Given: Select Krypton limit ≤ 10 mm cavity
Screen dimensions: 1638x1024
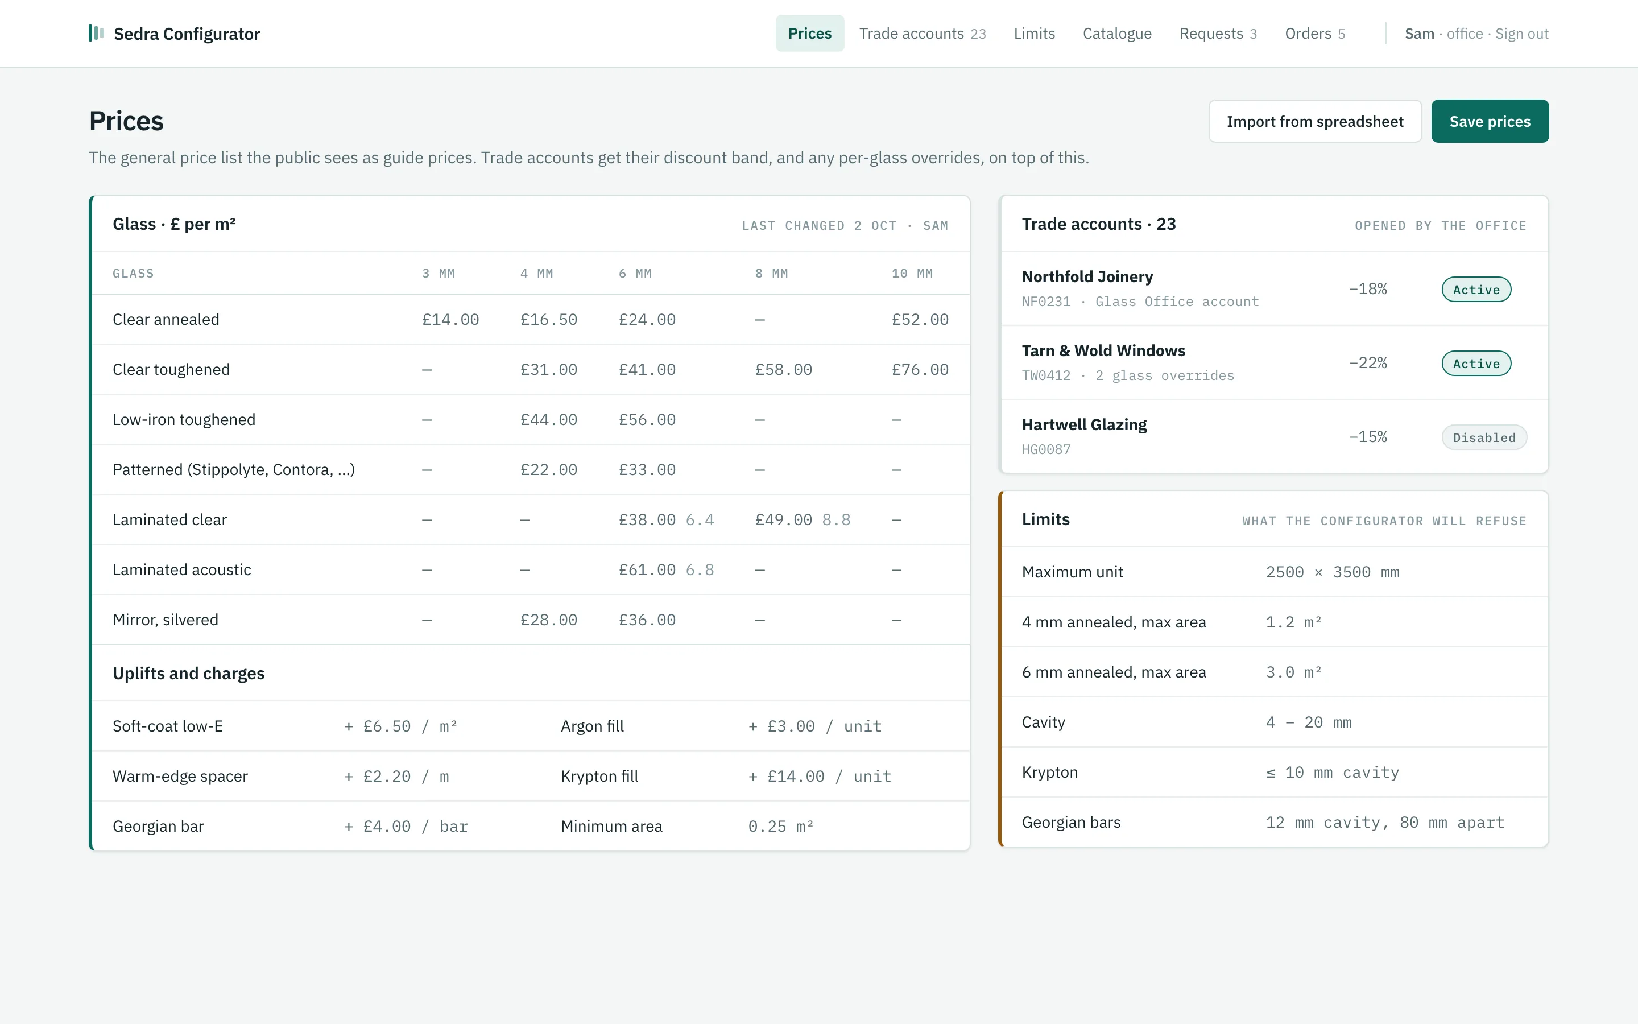Looking at the screenshot, I should [1332, 773].
